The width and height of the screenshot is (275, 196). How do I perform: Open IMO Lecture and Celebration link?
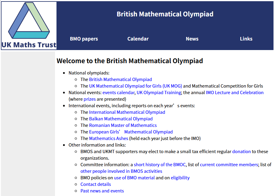click(x=235, y=92)
